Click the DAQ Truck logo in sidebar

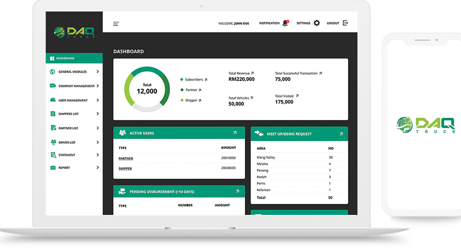pyautogui.click(x=74, y=32)
